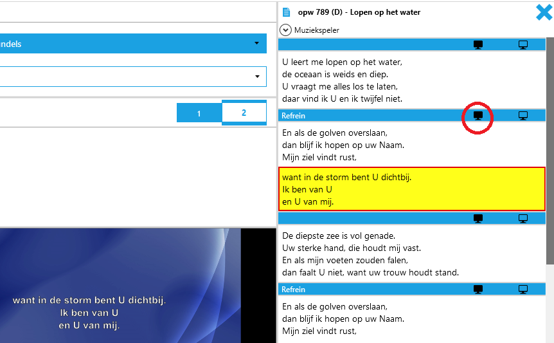Click the line 'de oceaan is weids en diep.'
Viewport: 554px width, 343px height.
[x=335, y=74]
